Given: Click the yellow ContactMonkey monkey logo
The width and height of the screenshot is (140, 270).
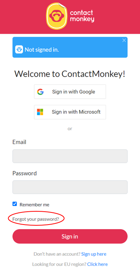Looking at the screenshot, I should (57, 16).
